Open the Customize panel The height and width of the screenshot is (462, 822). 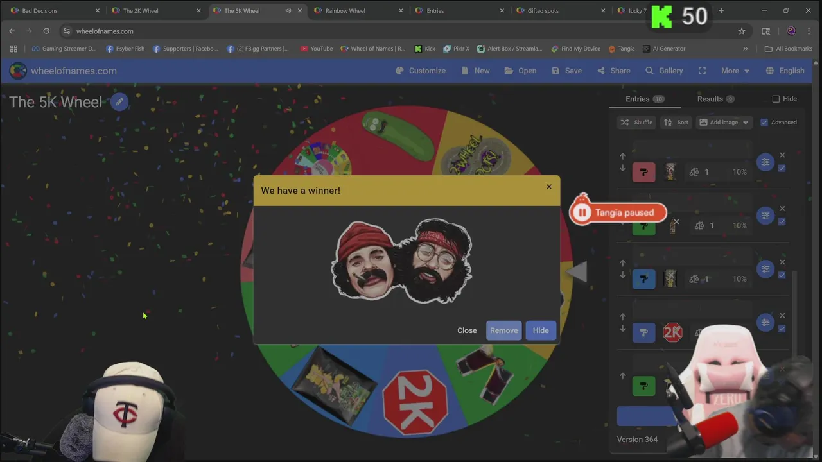pyautogui.click(x=420, y=71)
